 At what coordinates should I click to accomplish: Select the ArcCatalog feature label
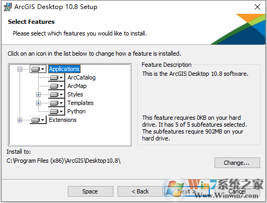[x=82, y=77]
